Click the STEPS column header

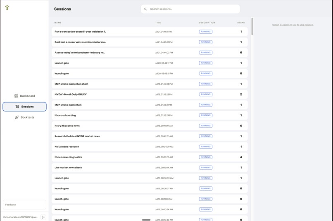click(x=241, y=23)
